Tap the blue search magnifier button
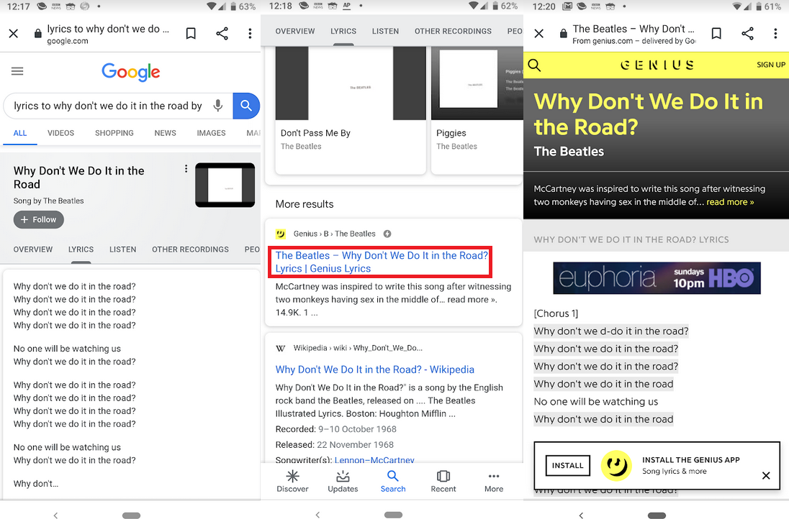789x519 pixels. [246, 106]
